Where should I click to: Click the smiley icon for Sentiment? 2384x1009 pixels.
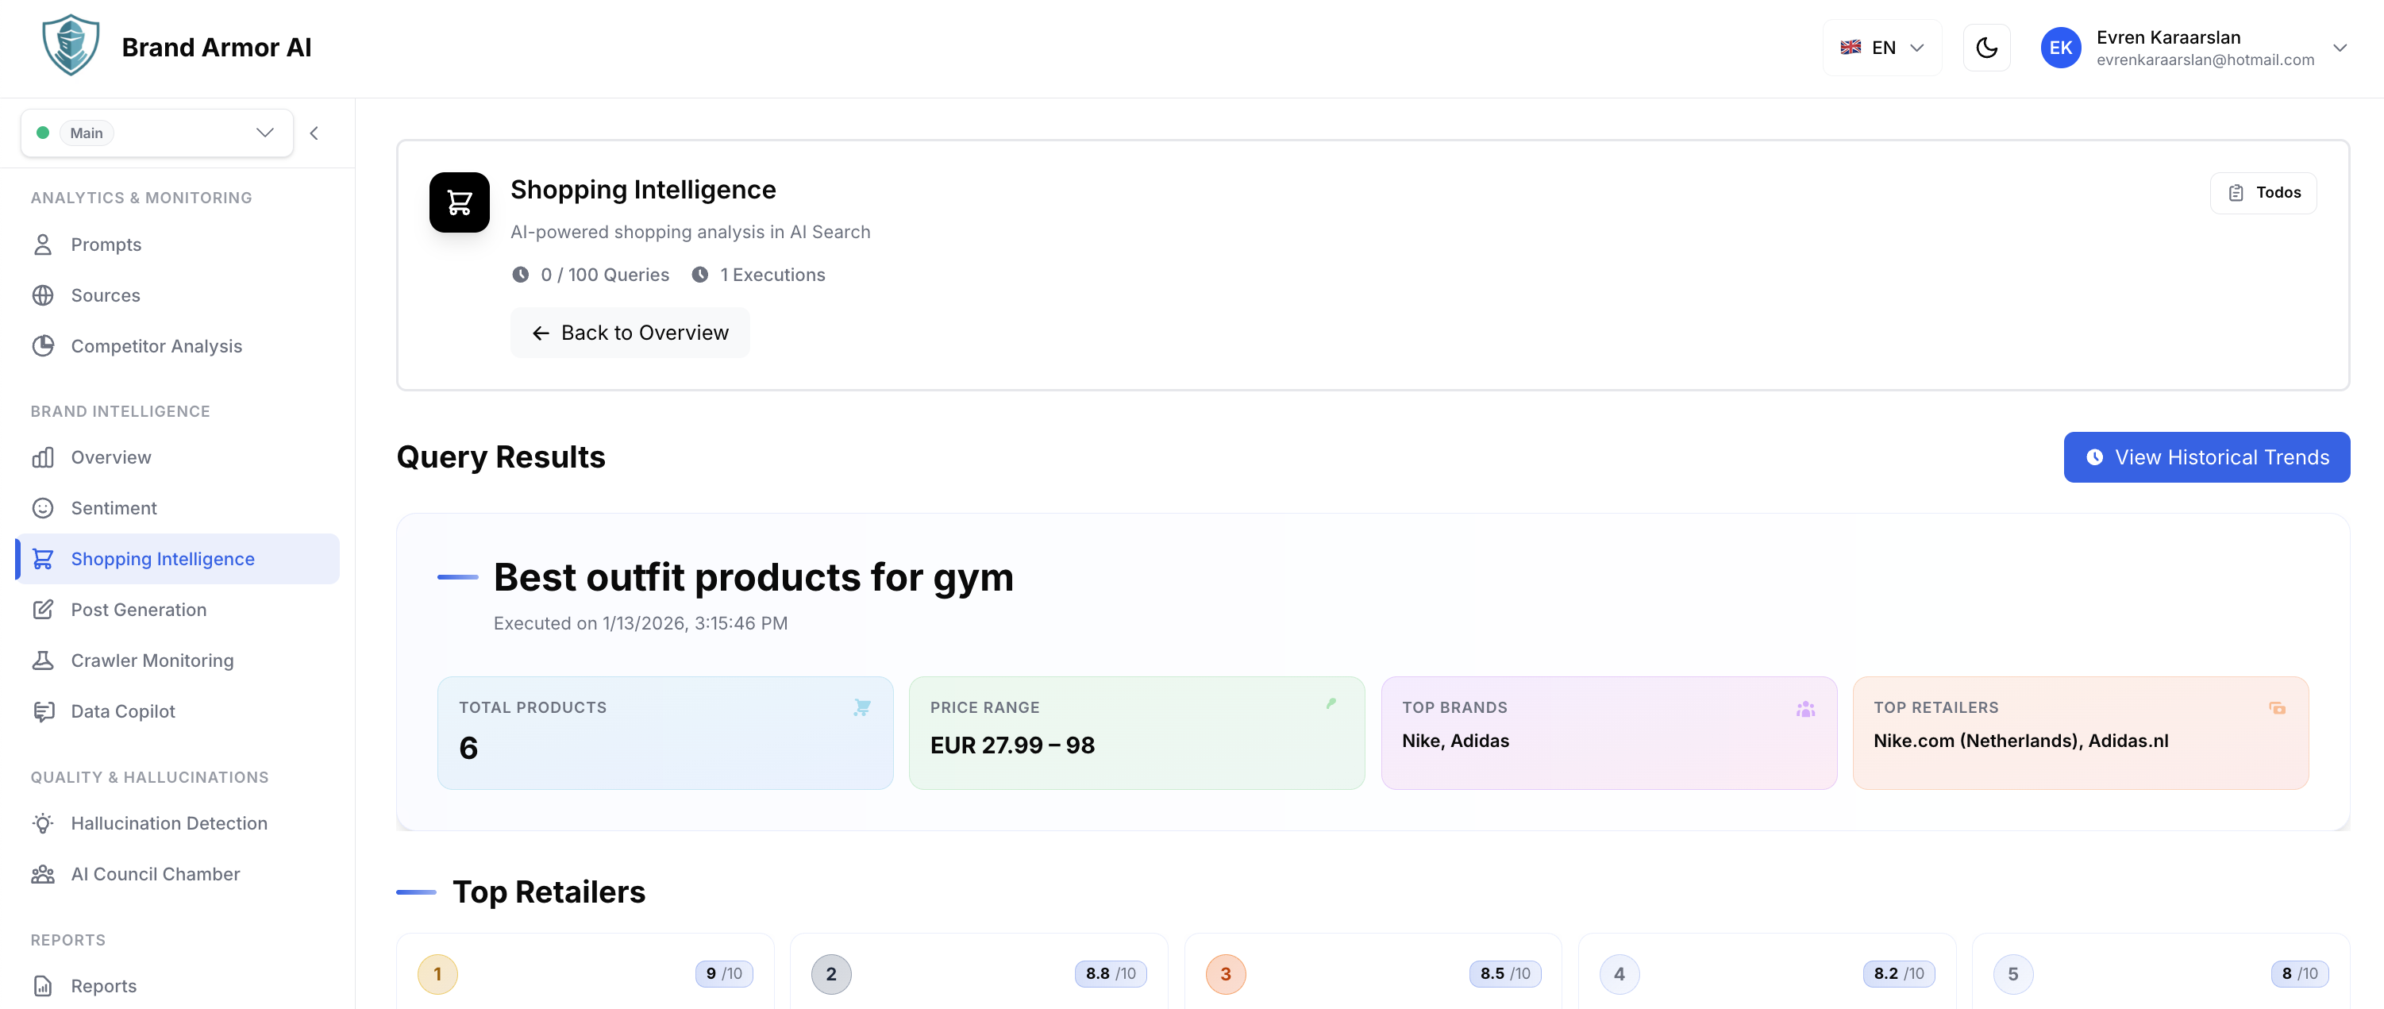[x=43, y=508]
